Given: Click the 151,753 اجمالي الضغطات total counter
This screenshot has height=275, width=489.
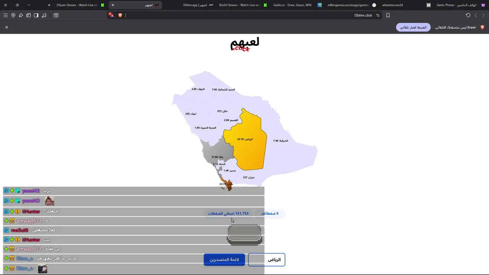Looking at the screenshot, I should (x=228, y=214).
